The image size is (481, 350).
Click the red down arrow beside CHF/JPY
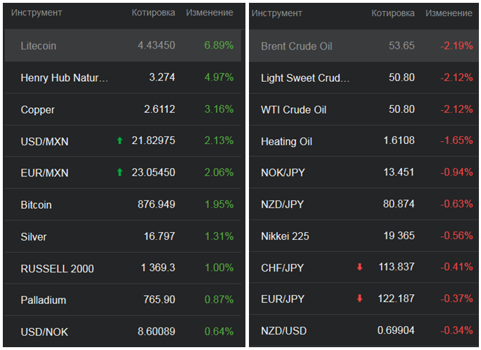[360, 267]
